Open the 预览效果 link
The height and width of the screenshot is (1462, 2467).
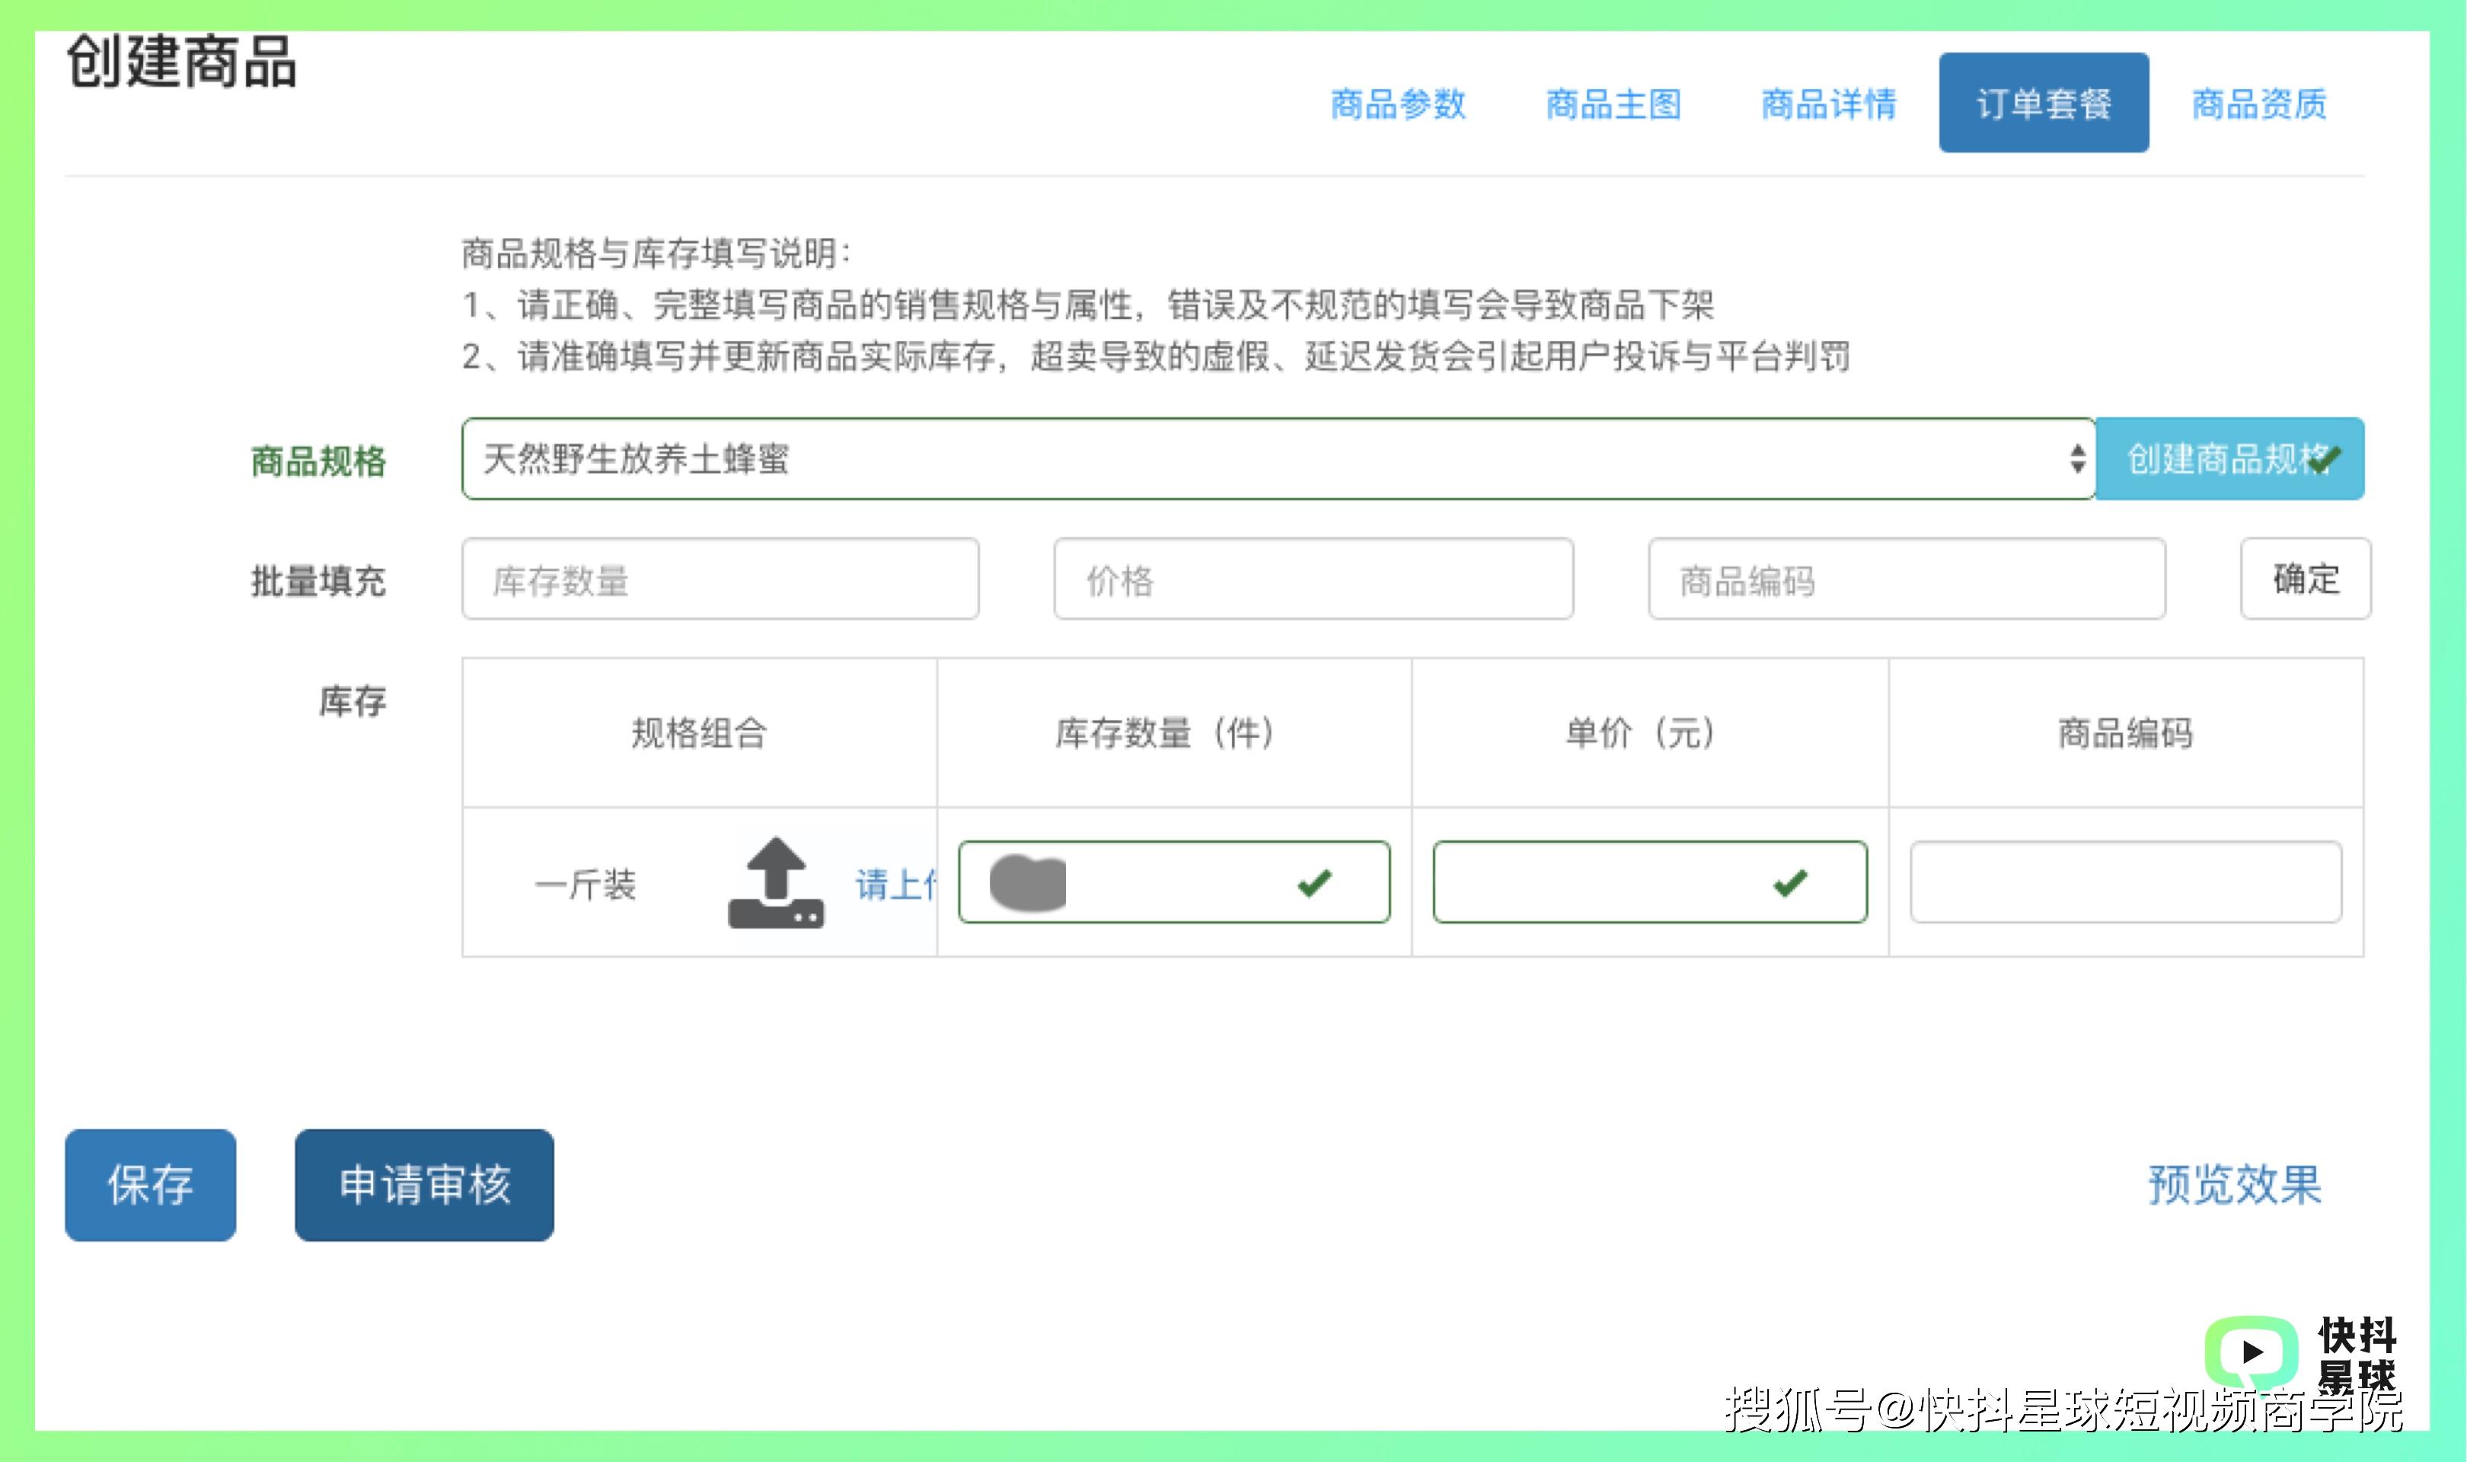click(2235, 1184)
